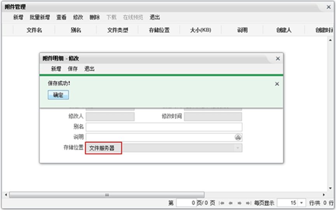Screen dimensions: 336x210
Task: Click the page number input field
Action: click(x=186, y=203)
